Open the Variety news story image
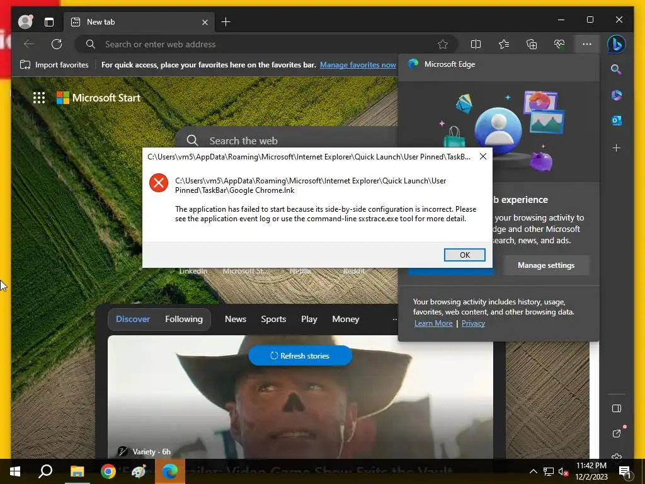The height and width of the screenshot is (484, 645). click(300, 397)
